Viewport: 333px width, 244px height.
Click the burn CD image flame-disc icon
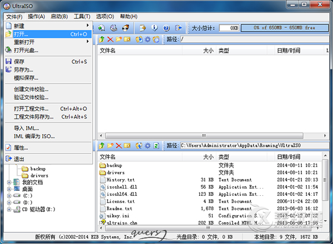tap(126, 28)
